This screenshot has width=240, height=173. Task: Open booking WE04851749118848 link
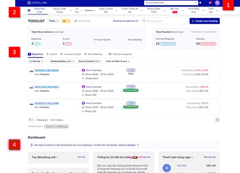pos(47,70)
